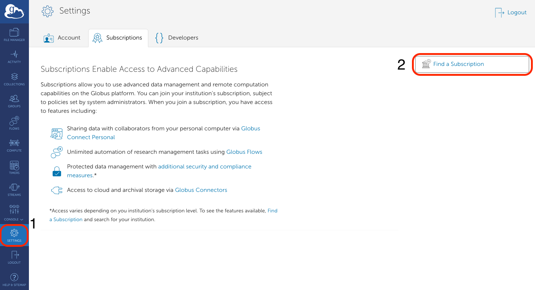
Task: Expand the Console menu in the sidebar
Action: (x=14, y=212)
